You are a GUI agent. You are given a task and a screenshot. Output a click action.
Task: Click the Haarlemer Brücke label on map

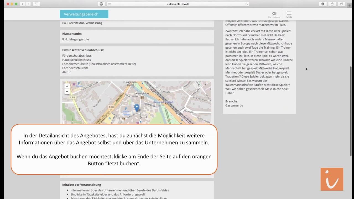131,83
